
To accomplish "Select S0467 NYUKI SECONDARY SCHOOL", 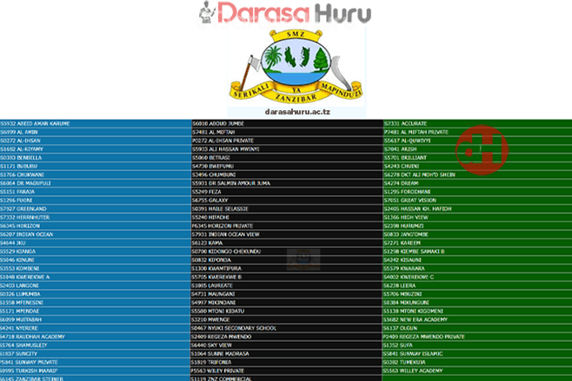I will pos(235,328).
